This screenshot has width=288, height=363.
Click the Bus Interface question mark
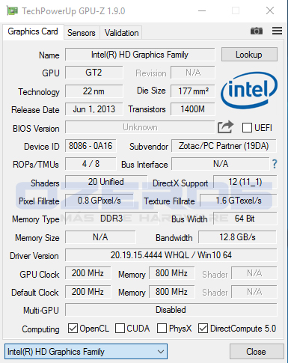pos(275,164)
